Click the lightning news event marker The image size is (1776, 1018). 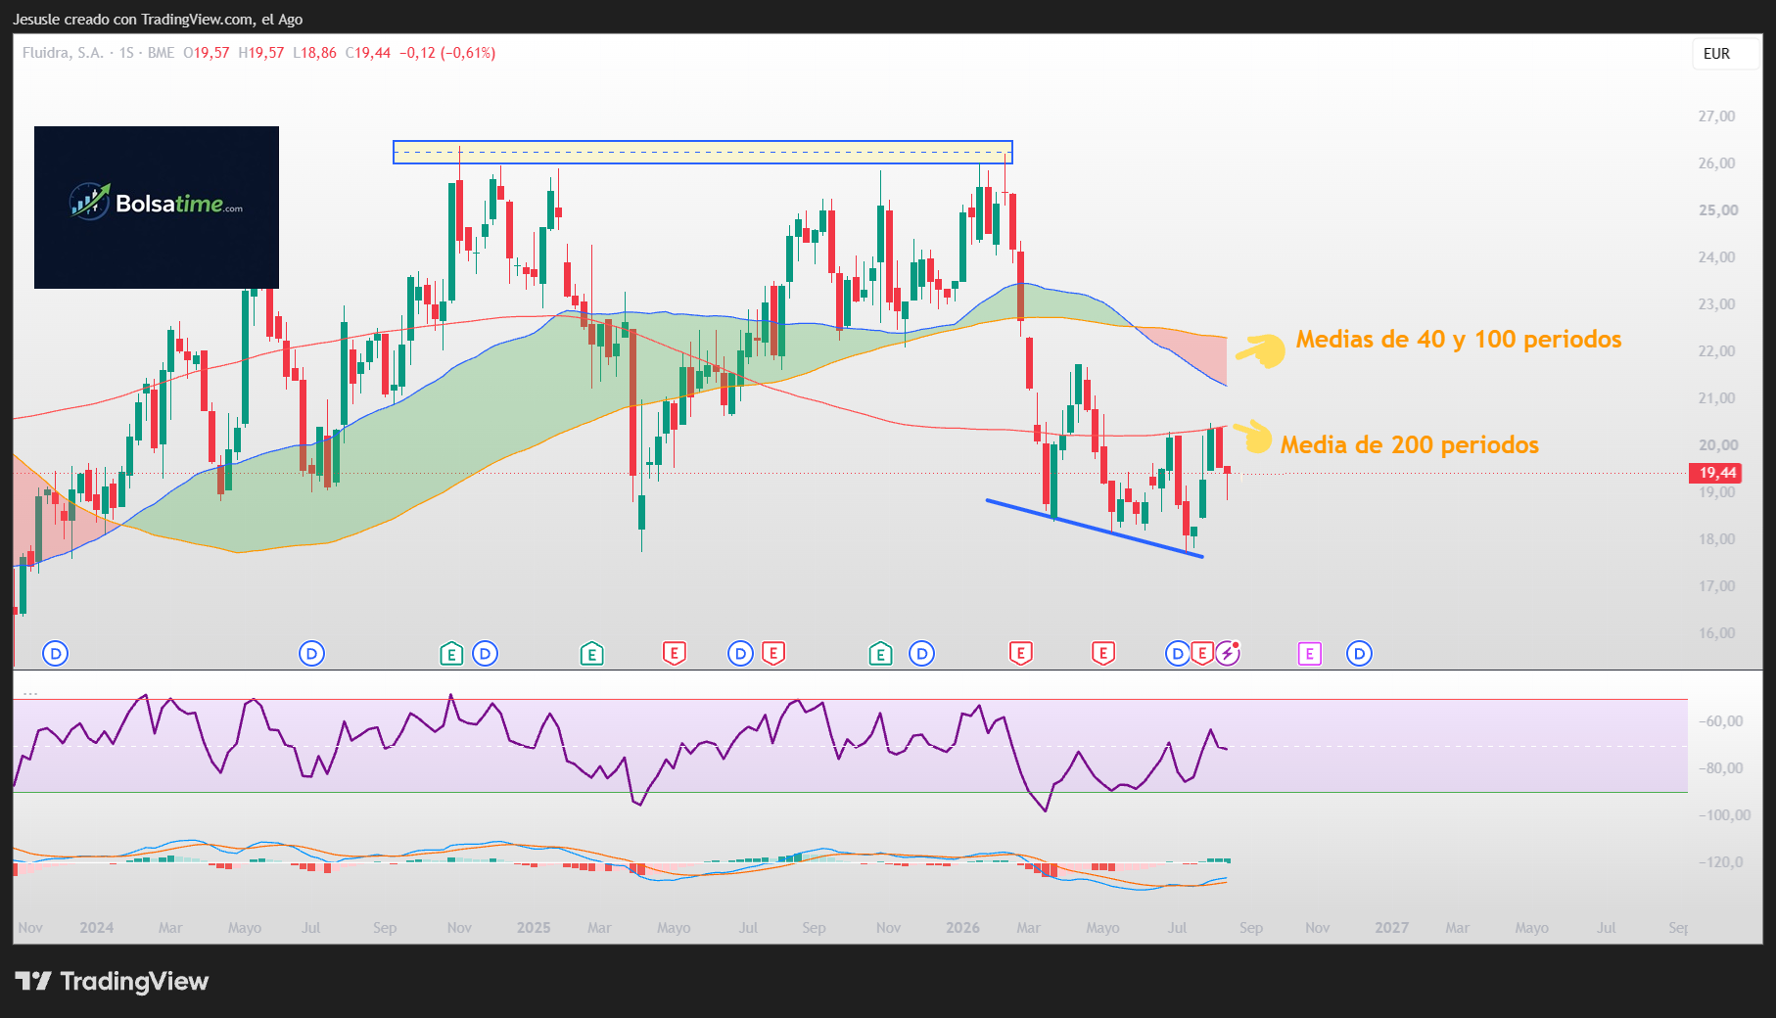click(x=1228, y=653)
